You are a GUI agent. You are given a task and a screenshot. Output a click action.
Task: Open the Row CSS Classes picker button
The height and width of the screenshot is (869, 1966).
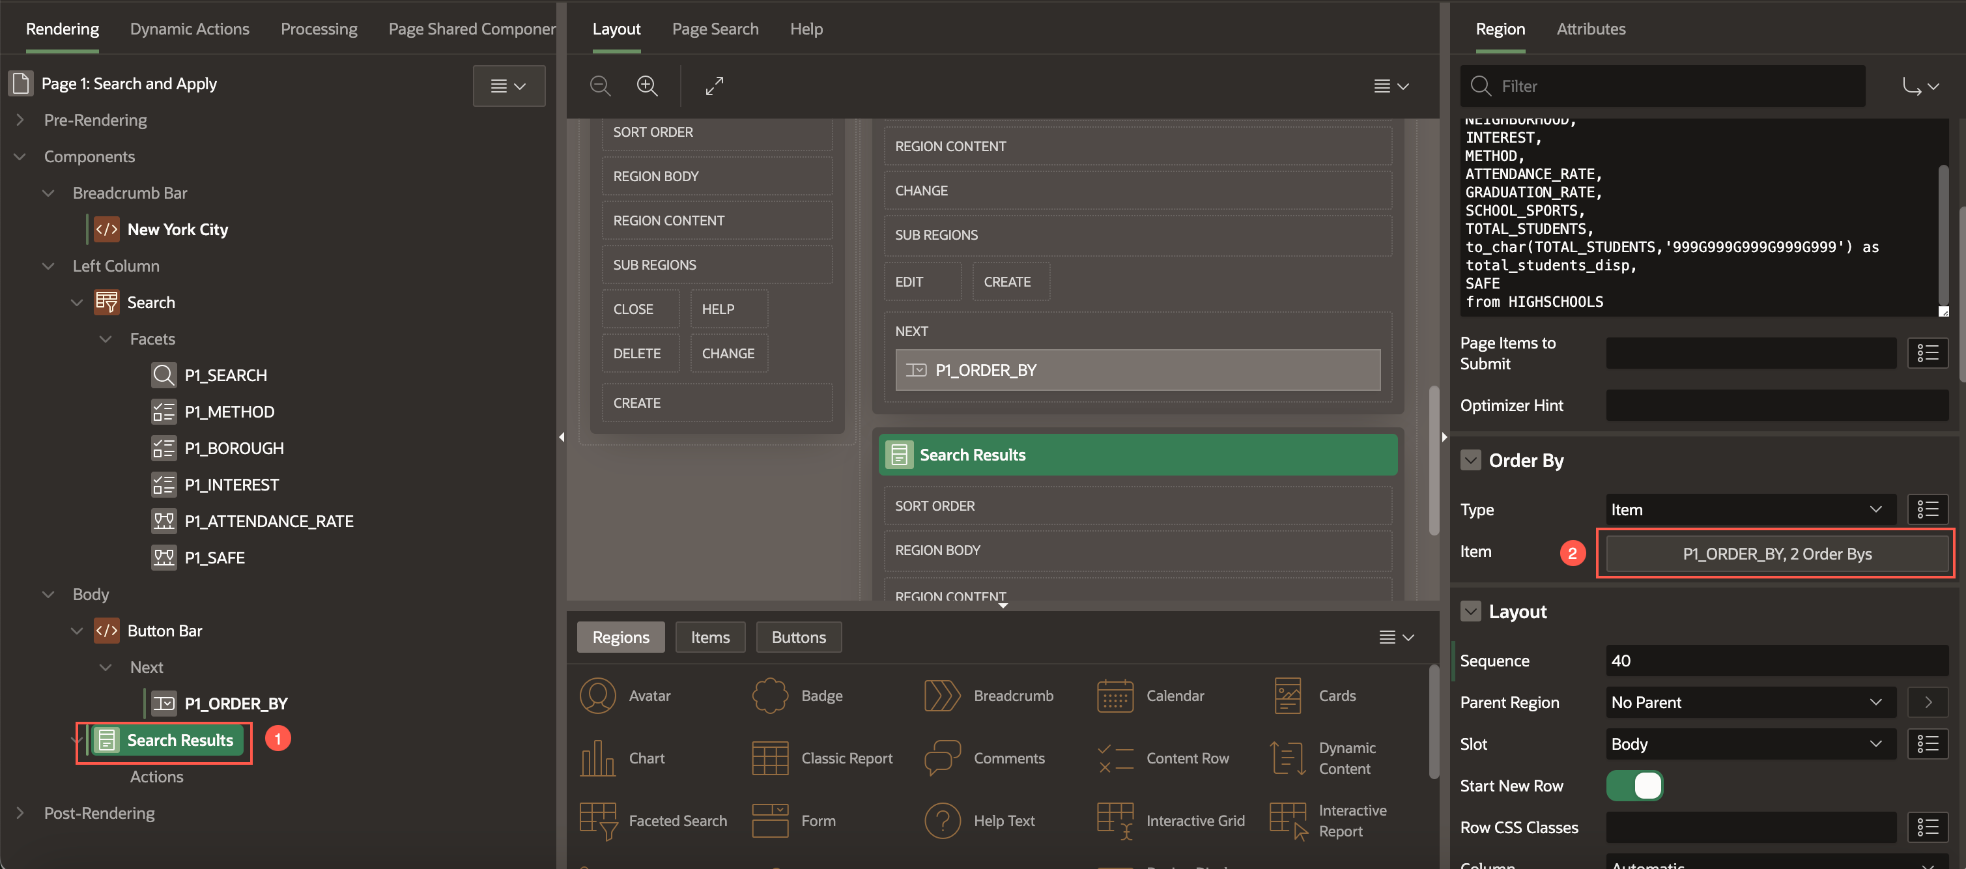[1927, 828]
